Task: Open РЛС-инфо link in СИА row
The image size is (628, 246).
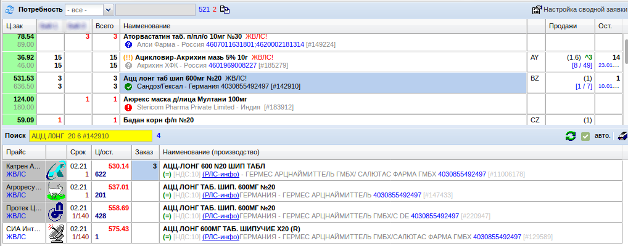Action: click(x=221, y=237)
